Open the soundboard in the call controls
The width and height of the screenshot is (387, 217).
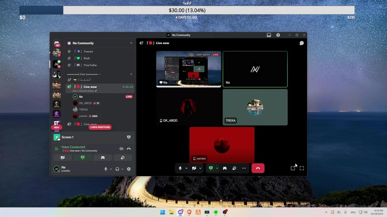tap(234, 168)
